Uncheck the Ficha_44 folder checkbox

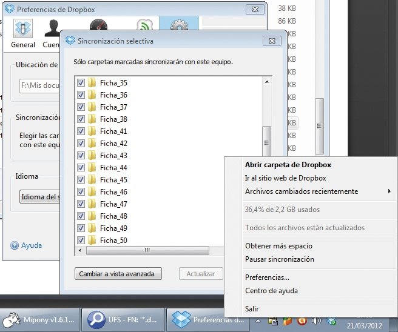pyautogui.click(x=81, y=168)
